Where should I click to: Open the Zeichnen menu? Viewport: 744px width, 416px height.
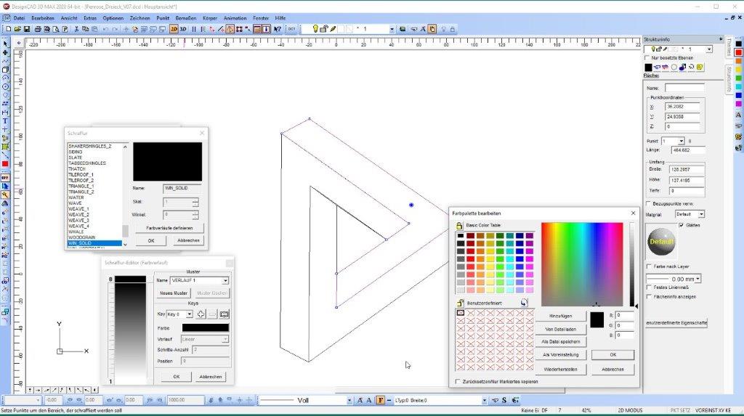click(x=140, y=18)
